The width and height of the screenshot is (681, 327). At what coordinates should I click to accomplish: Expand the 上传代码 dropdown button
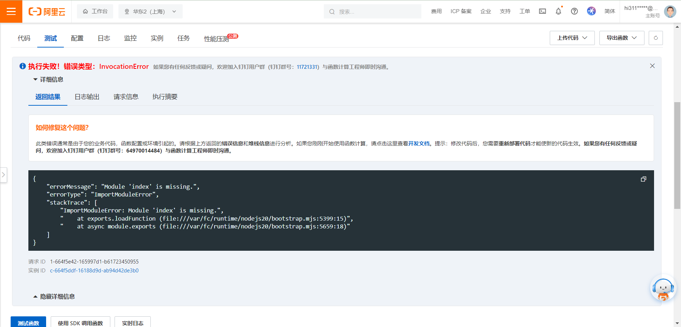(x=572, y=38)
